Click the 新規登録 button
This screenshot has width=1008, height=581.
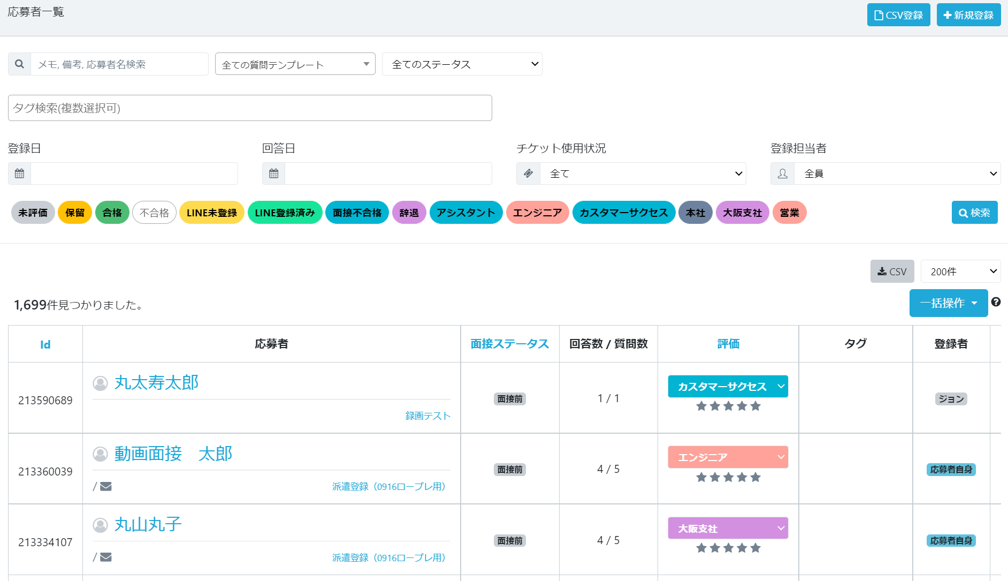tap(968, 15)
